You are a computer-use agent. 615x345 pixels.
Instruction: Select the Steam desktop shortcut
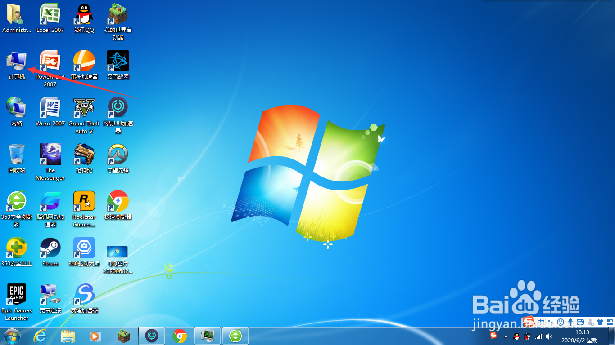coord(50,252)
